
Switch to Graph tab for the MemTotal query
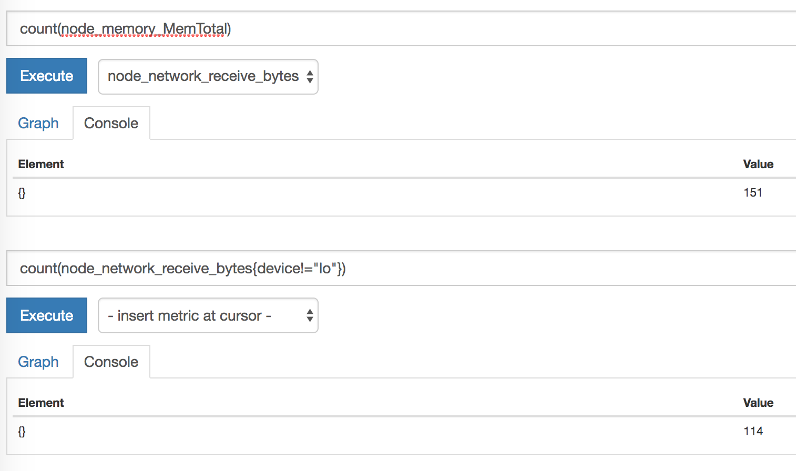38,123
